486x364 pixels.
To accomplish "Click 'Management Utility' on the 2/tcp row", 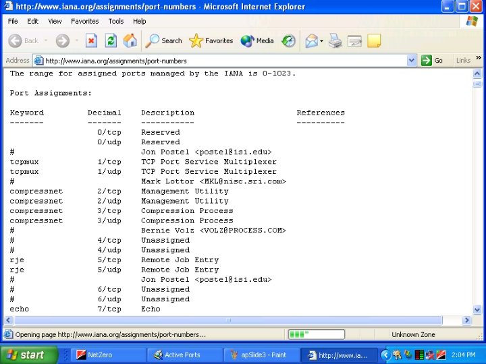I will click(x=185, y=191).
